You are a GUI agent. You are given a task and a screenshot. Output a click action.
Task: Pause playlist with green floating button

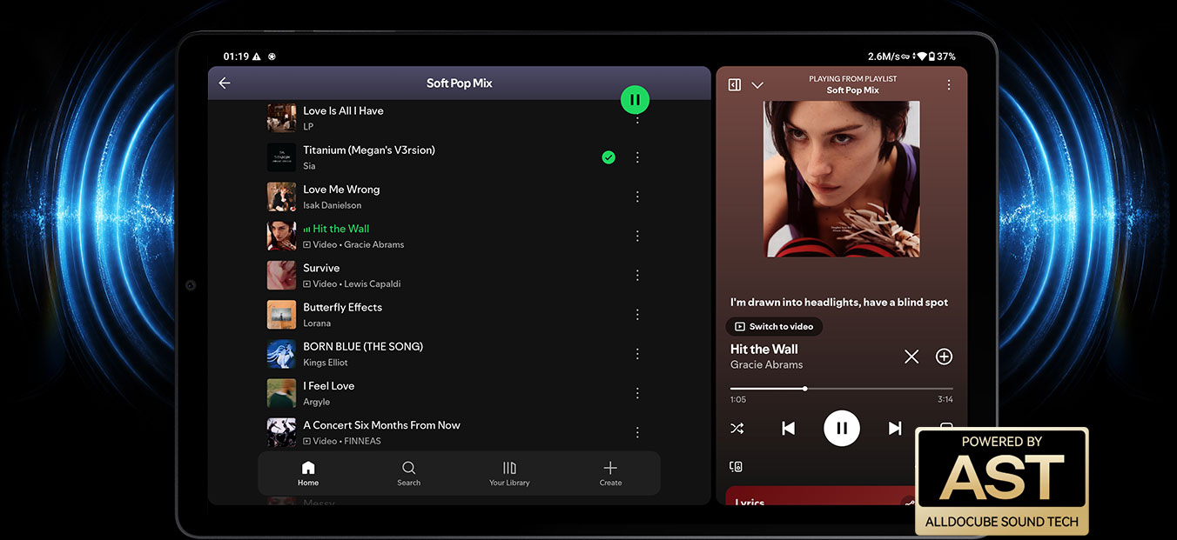635,99
